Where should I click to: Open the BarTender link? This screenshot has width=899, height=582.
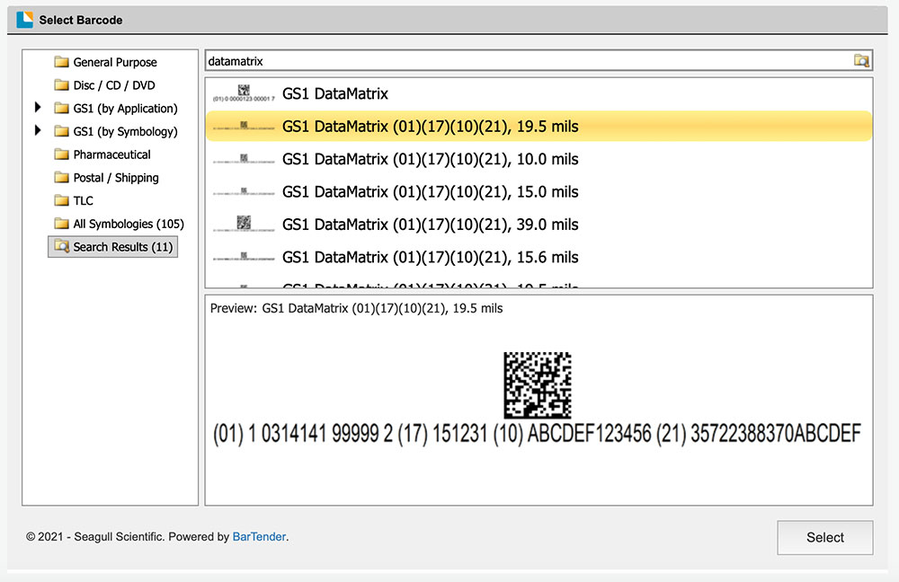coord(259,537)
